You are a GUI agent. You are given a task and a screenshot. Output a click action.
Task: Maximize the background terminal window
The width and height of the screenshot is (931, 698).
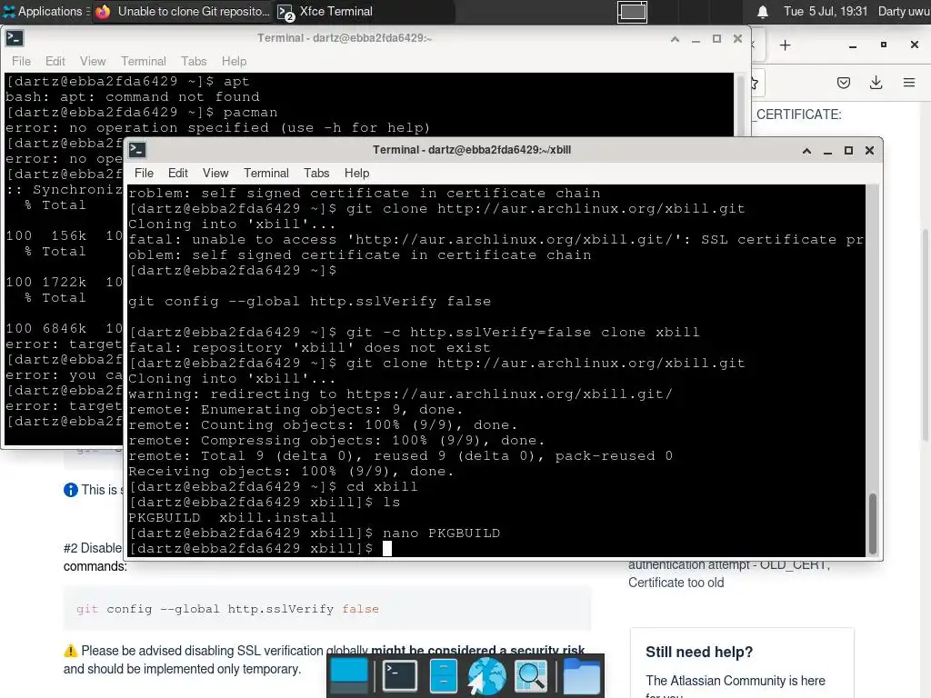coord(716,38)
